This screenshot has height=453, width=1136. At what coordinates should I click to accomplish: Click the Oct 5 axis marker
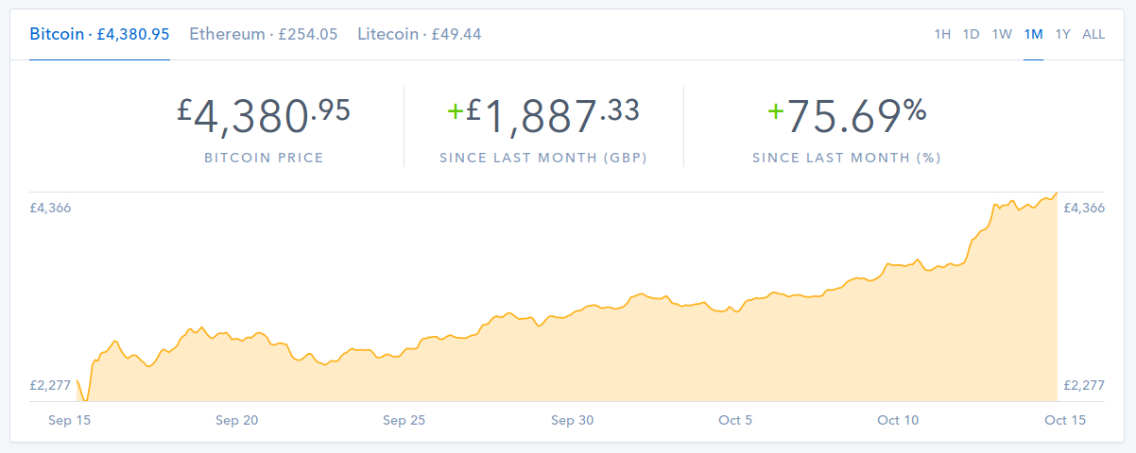point(735,421)
